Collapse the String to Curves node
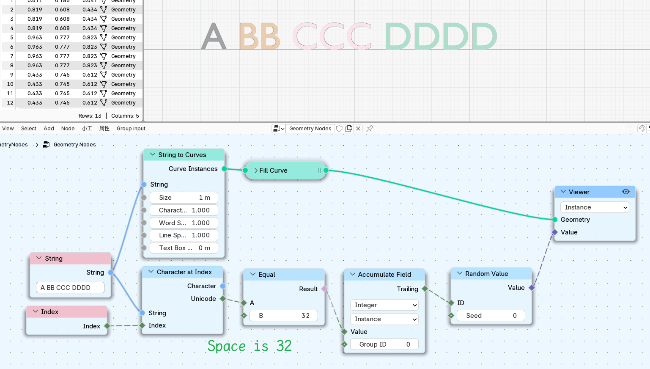This screenshot has width=650, height=369. tap(153, 154)
